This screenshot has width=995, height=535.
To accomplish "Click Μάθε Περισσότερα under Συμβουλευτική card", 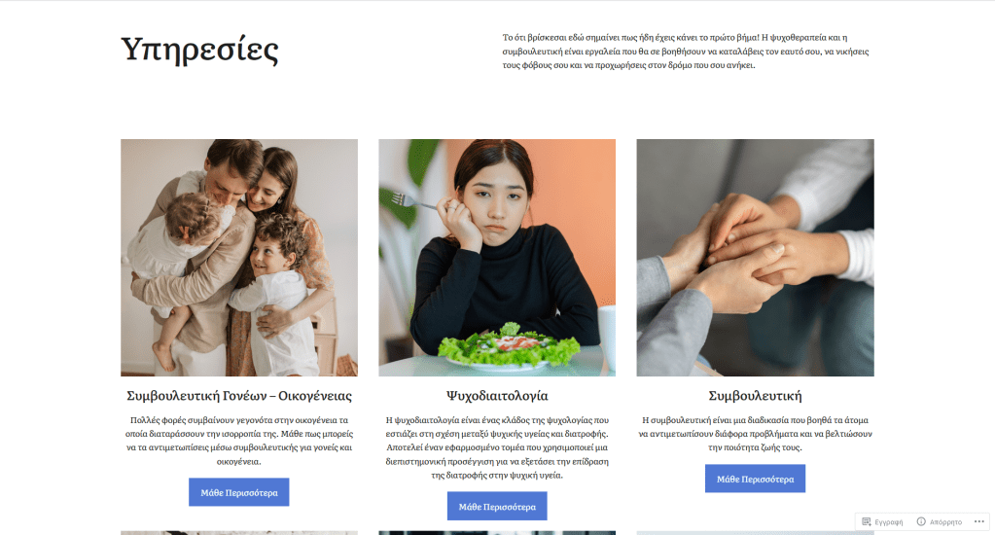I will [x=755, y=479].
